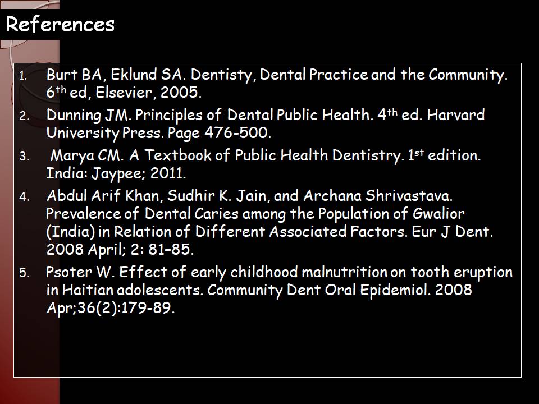The image size is (539, 404).
Task: Select the Dunning JM reference line
Action: [x=265, y=116]
